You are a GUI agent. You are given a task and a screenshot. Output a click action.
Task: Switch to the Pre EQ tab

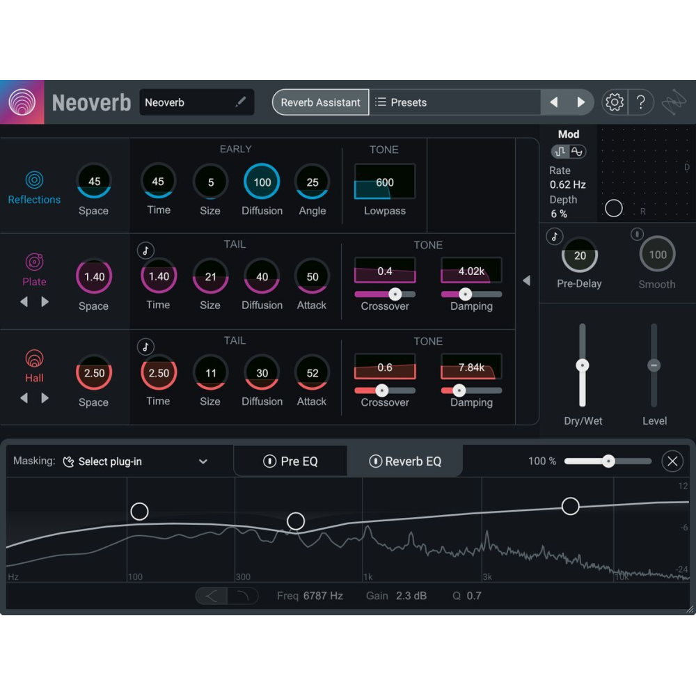click(x=290, y=461)
